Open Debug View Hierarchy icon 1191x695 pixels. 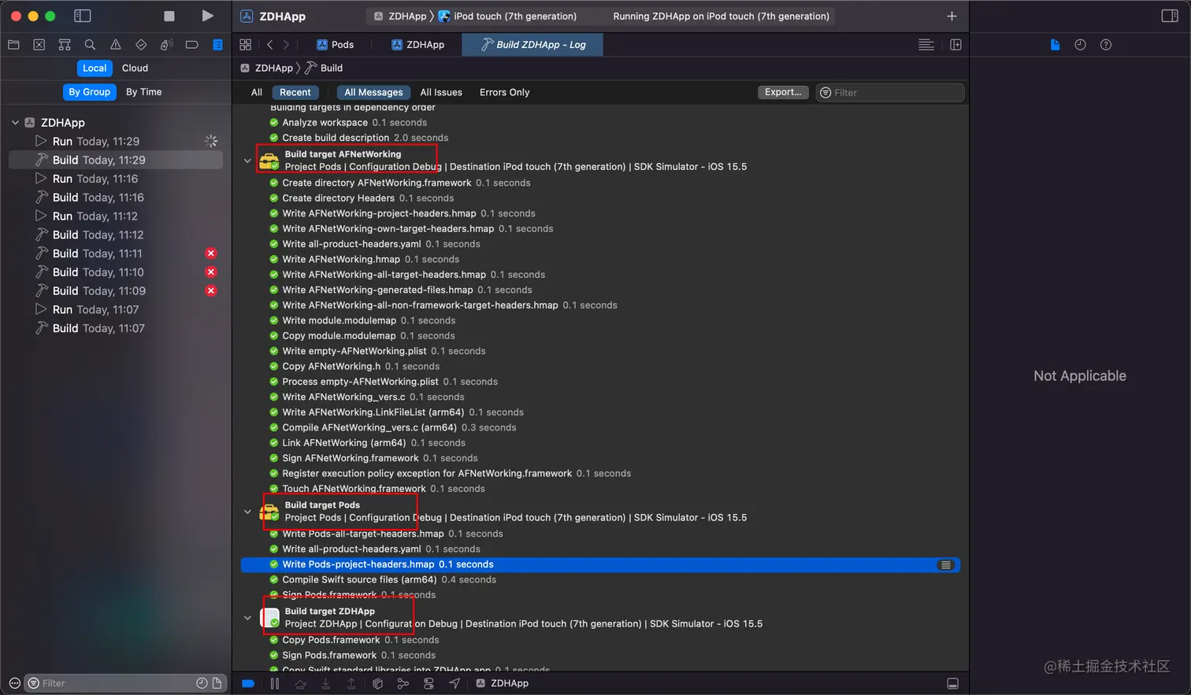[377, 683]
